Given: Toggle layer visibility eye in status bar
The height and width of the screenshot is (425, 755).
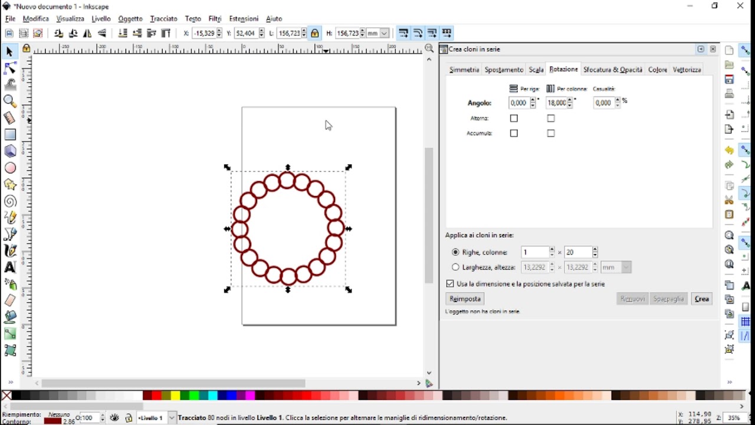Looking at the screenshot, I should click(115, 418).
